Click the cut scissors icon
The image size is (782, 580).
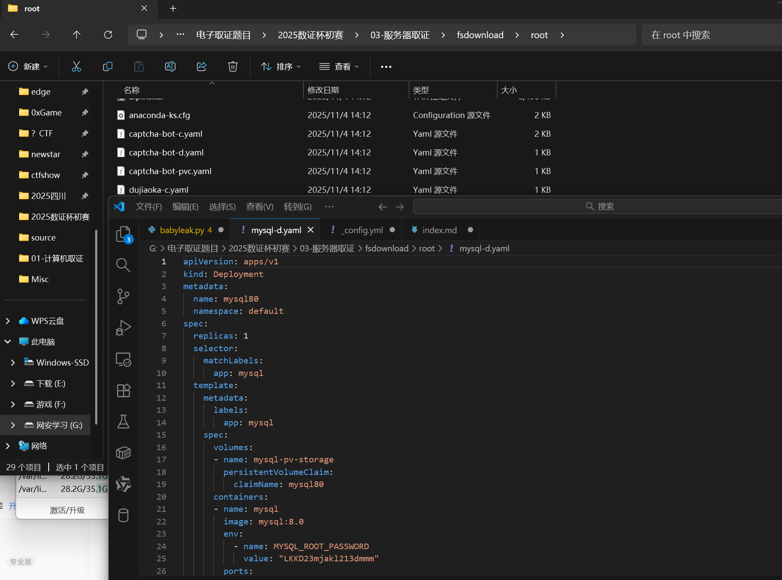(76, 66)
